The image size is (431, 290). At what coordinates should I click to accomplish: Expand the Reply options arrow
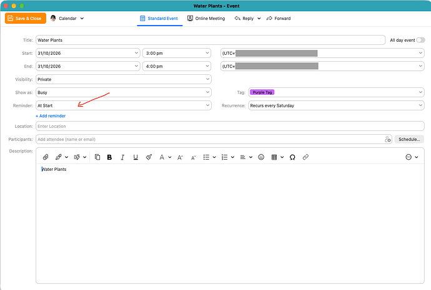[x=259, y=18]
